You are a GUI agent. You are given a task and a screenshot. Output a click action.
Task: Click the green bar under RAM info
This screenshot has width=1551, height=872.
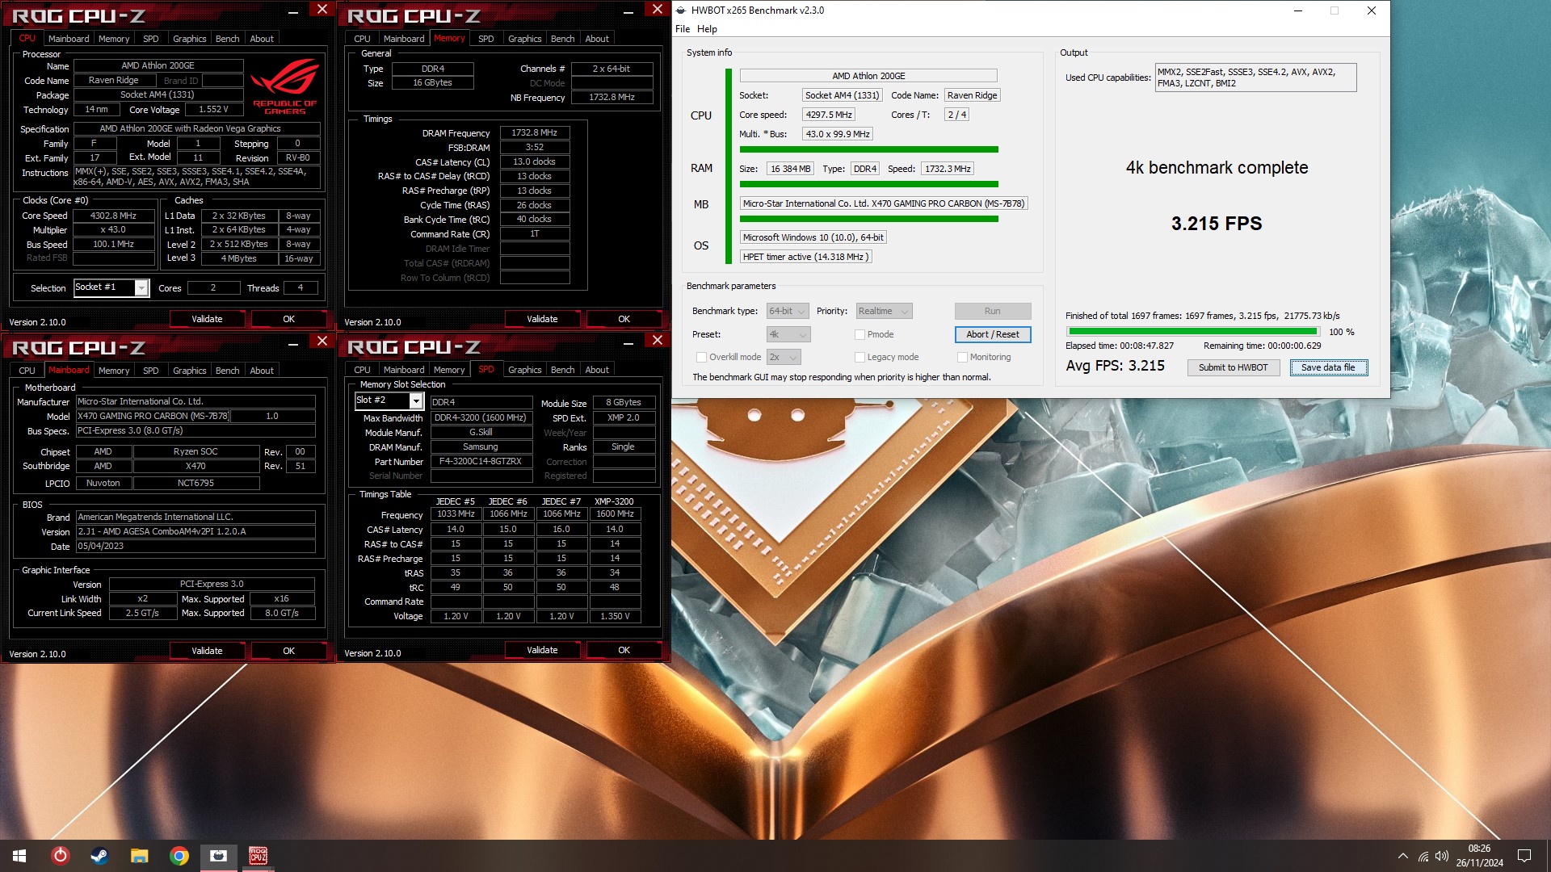coord(869,184)
